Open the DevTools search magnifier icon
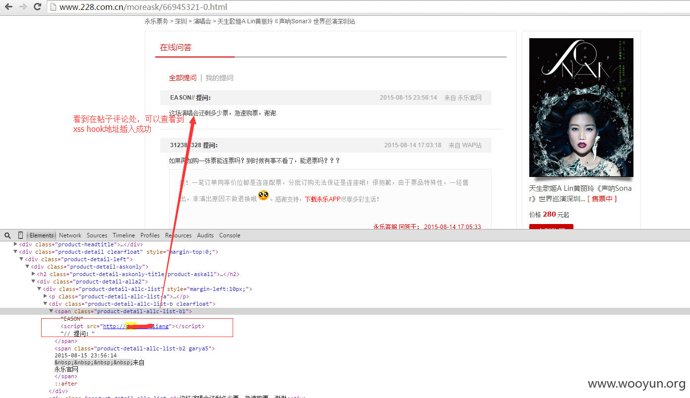The width and height of the screenshot is (690, 398). point(7,235)
